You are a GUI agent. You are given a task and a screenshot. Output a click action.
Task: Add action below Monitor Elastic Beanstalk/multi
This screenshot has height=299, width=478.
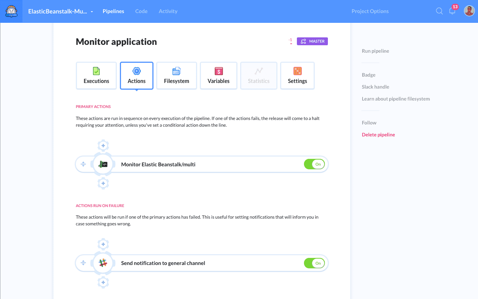[103, 184]
